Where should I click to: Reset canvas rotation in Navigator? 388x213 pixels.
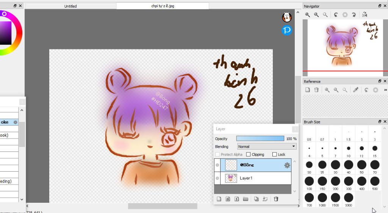[345, 15]
